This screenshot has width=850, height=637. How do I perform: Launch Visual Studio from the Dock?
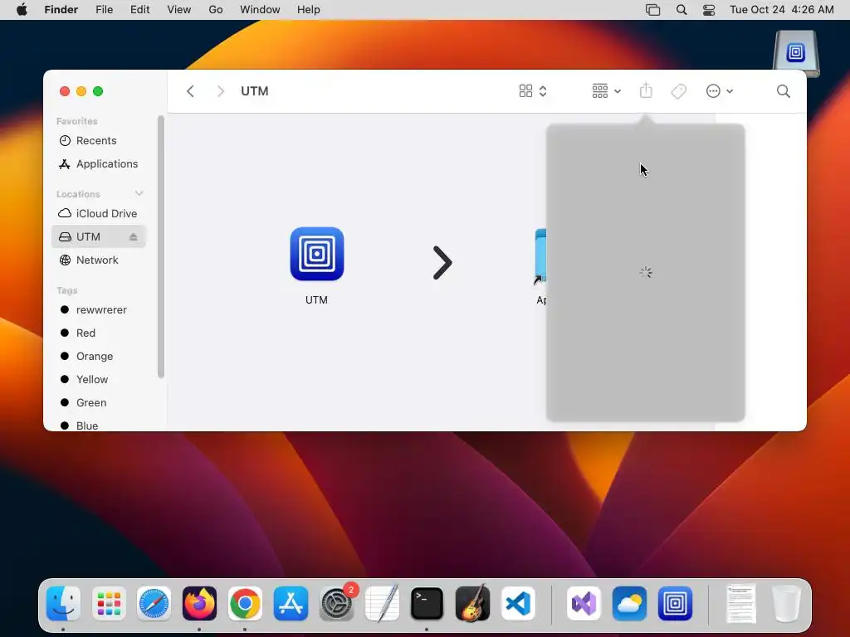click(x=584, y=604)
